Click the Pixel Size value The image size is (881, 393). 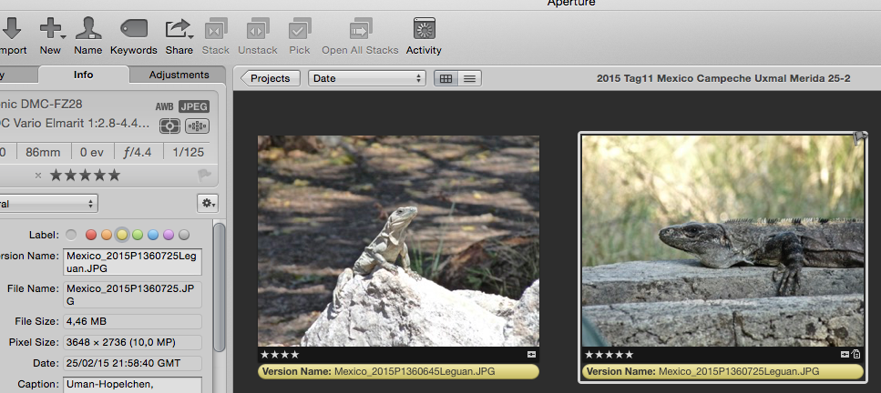[132, 342]
